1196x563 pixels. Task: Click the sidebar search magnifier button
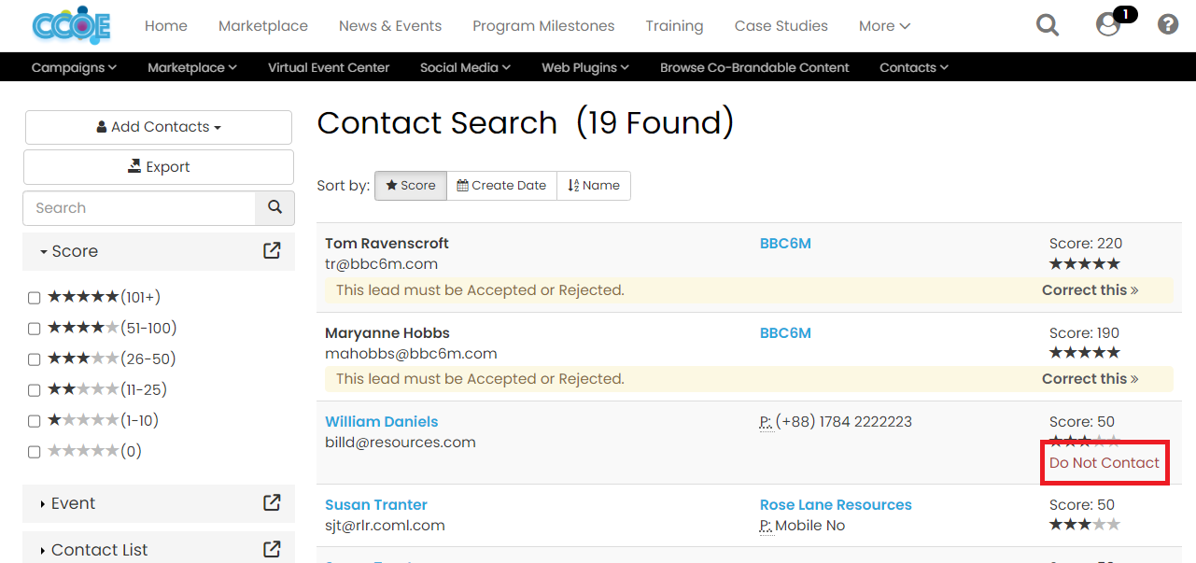[x=274, y=207]
